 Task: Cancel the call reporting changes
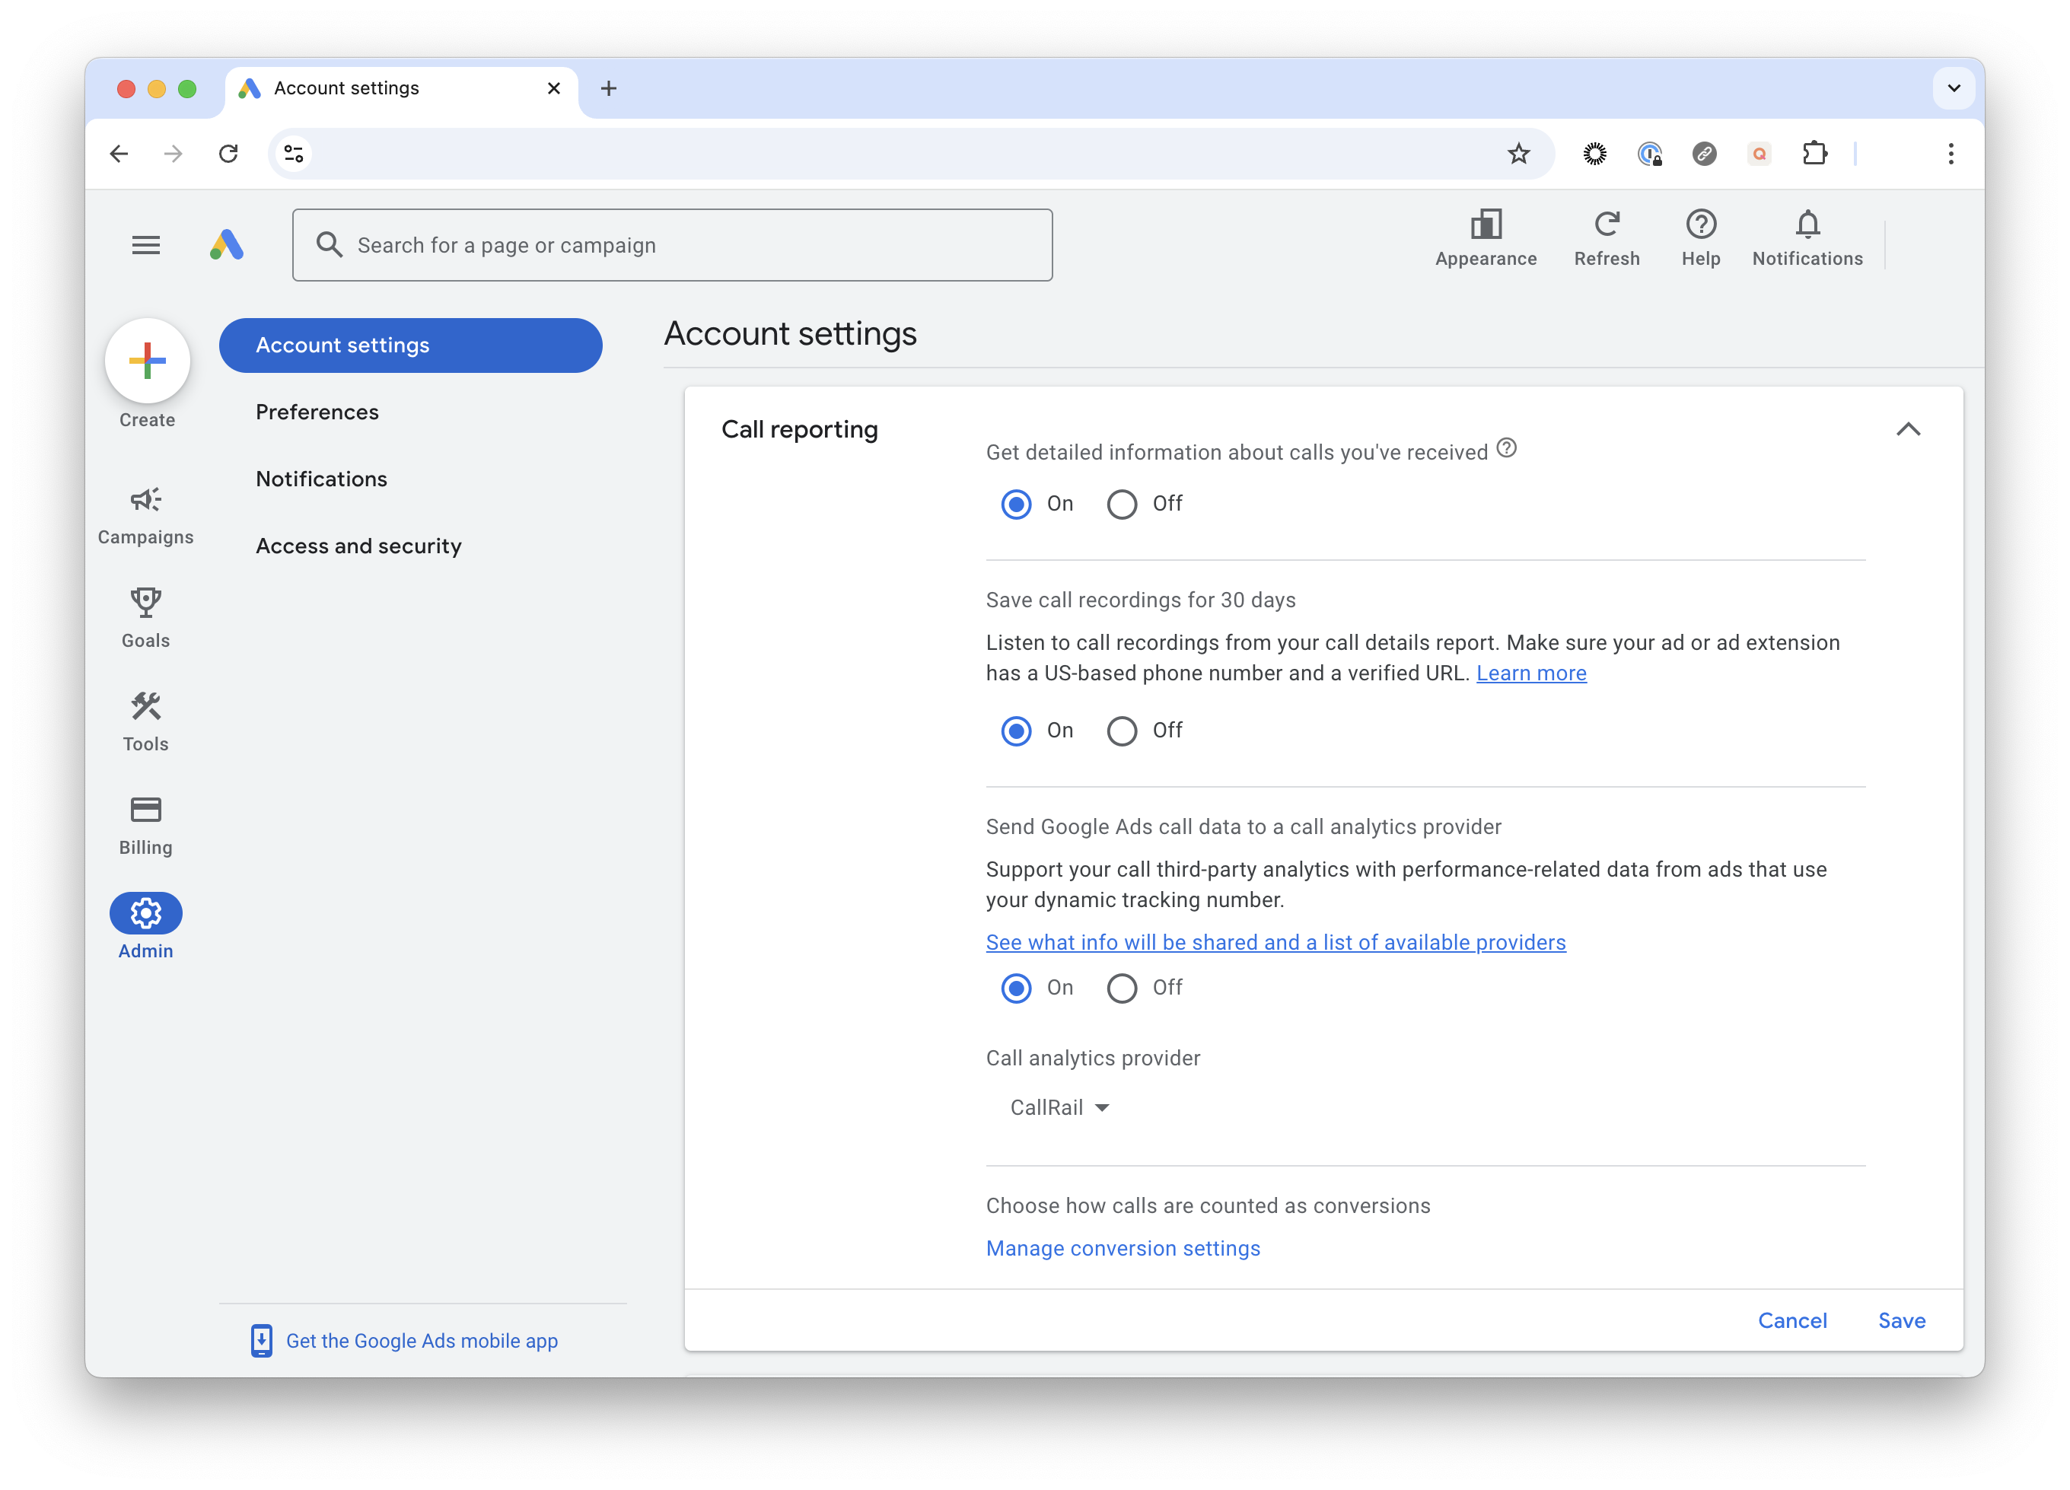(x=1792, y=1320)
